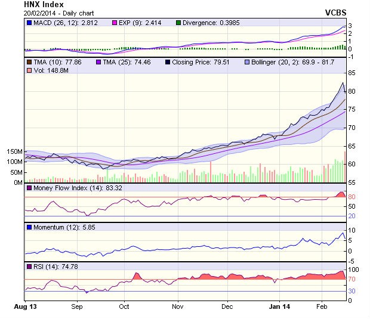Click the RSI (14) legend marker

pos(29,266)
